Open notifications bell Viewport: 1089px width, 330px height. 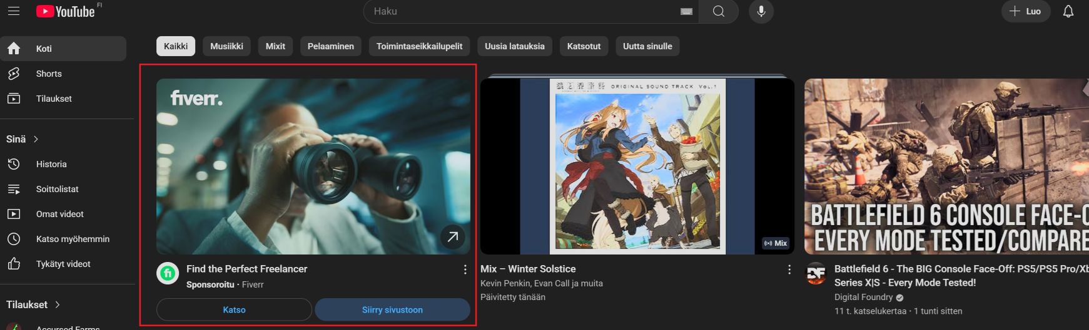click(x=1068, y=11)
